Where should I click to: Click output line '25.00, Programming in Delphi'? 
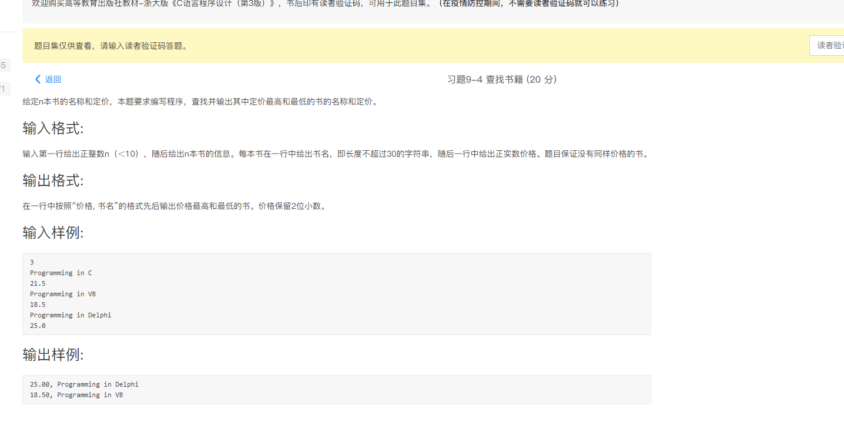tap(84, 384)
